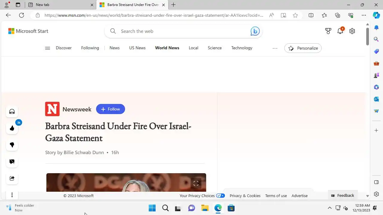The image size is (383, 215).
Task: Open the News category
Action: [115, 48]
